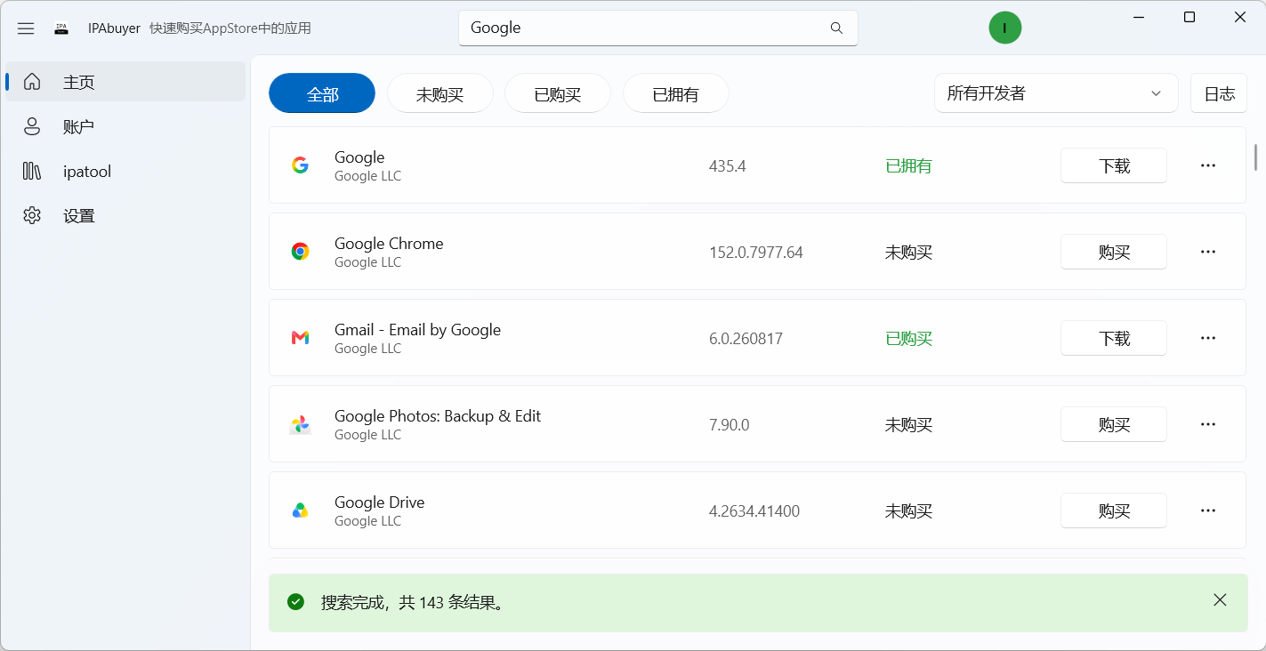Image resolution: width=1266 pixels, height=651 pixels.
Task: Click version number 6.0.260817
Action: pyautogui.click(x=746, y=339)
